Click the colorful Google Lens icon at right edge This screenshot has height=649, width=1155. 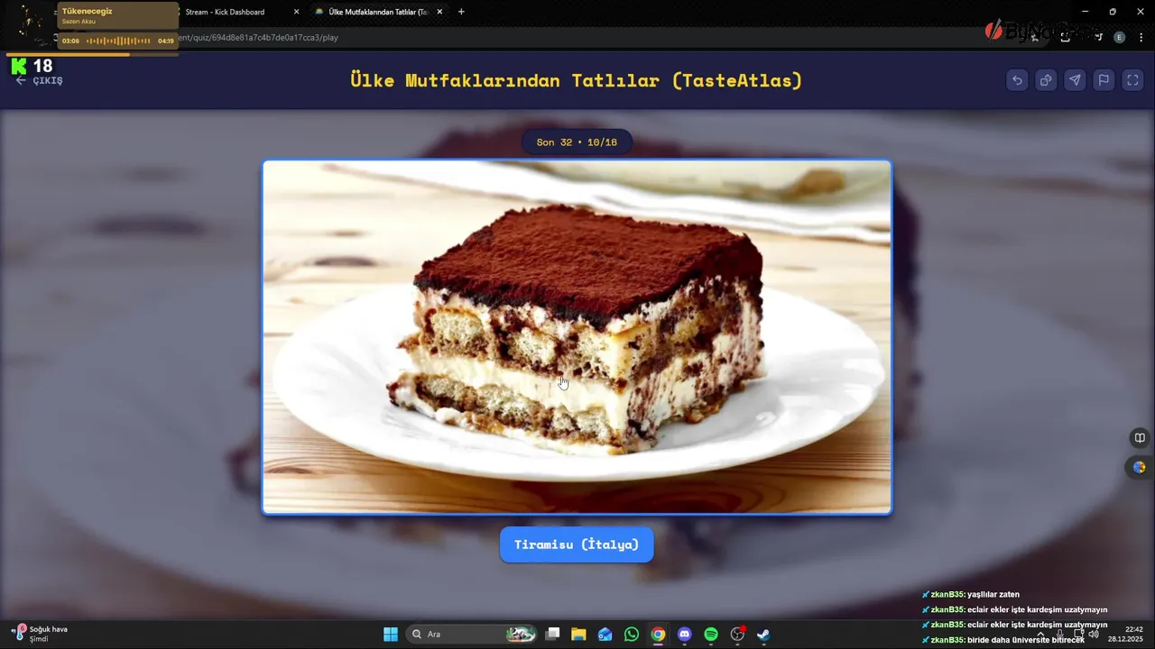point(1140,467)
